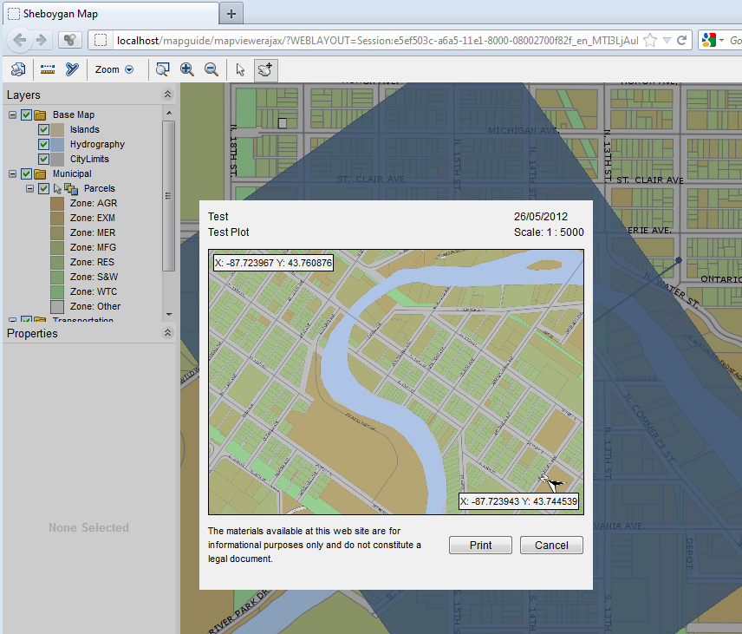Activate the Pan tool
This screenshot has height=634, width=742.
tap(265, 69)
